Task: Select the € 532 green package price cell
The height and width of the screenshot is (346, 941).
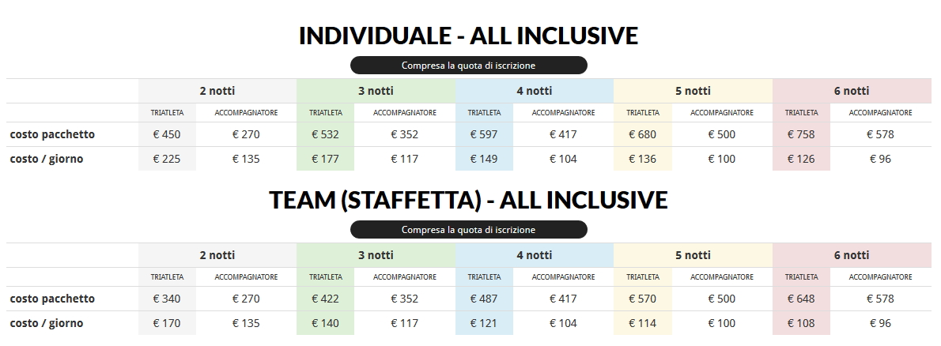Action: 325,134
